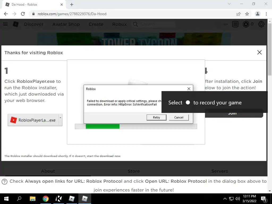Open Windows taskbar search
272x204 pixels.
click(19, 199)
